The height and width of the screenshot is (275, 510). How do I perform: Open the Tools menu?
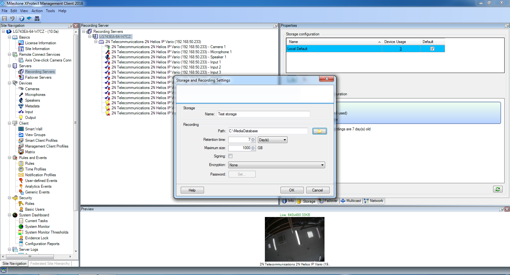coord(50,11)
